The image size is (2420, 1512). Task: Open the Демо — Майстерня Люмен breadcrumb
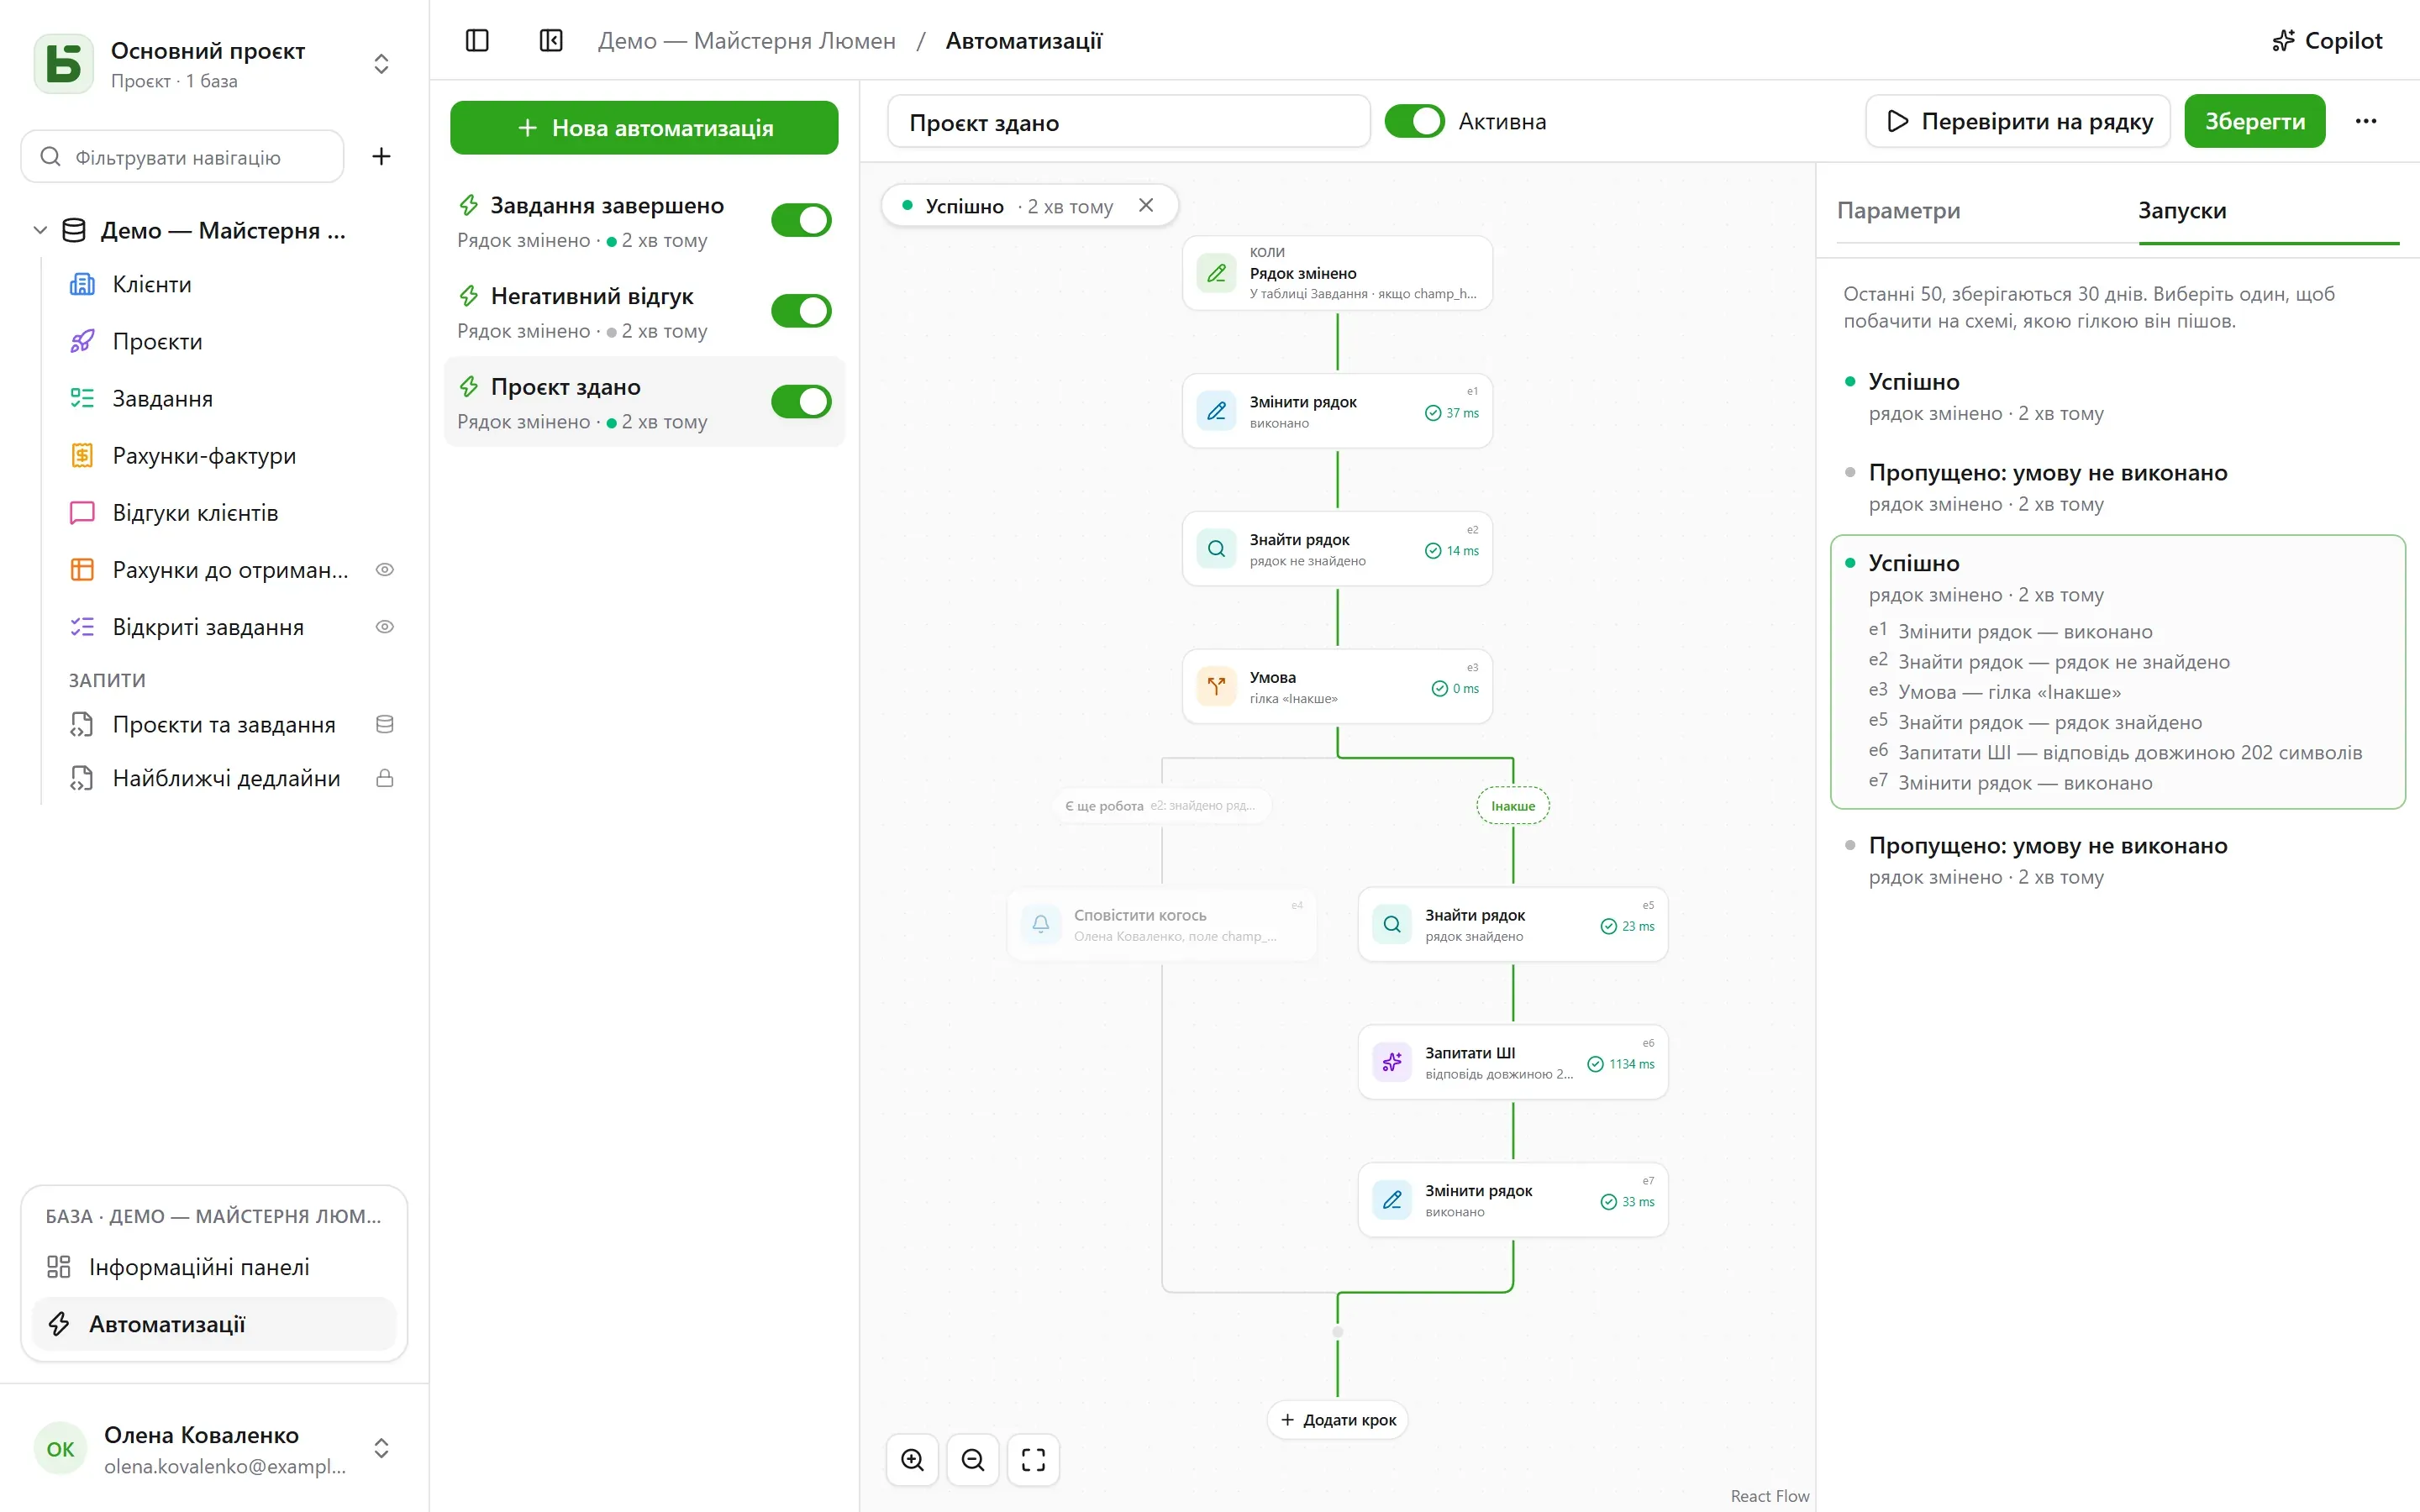point(746,41)
